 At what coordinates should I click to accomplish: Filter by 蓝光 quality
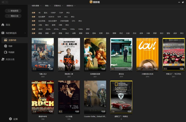point(46,13)
